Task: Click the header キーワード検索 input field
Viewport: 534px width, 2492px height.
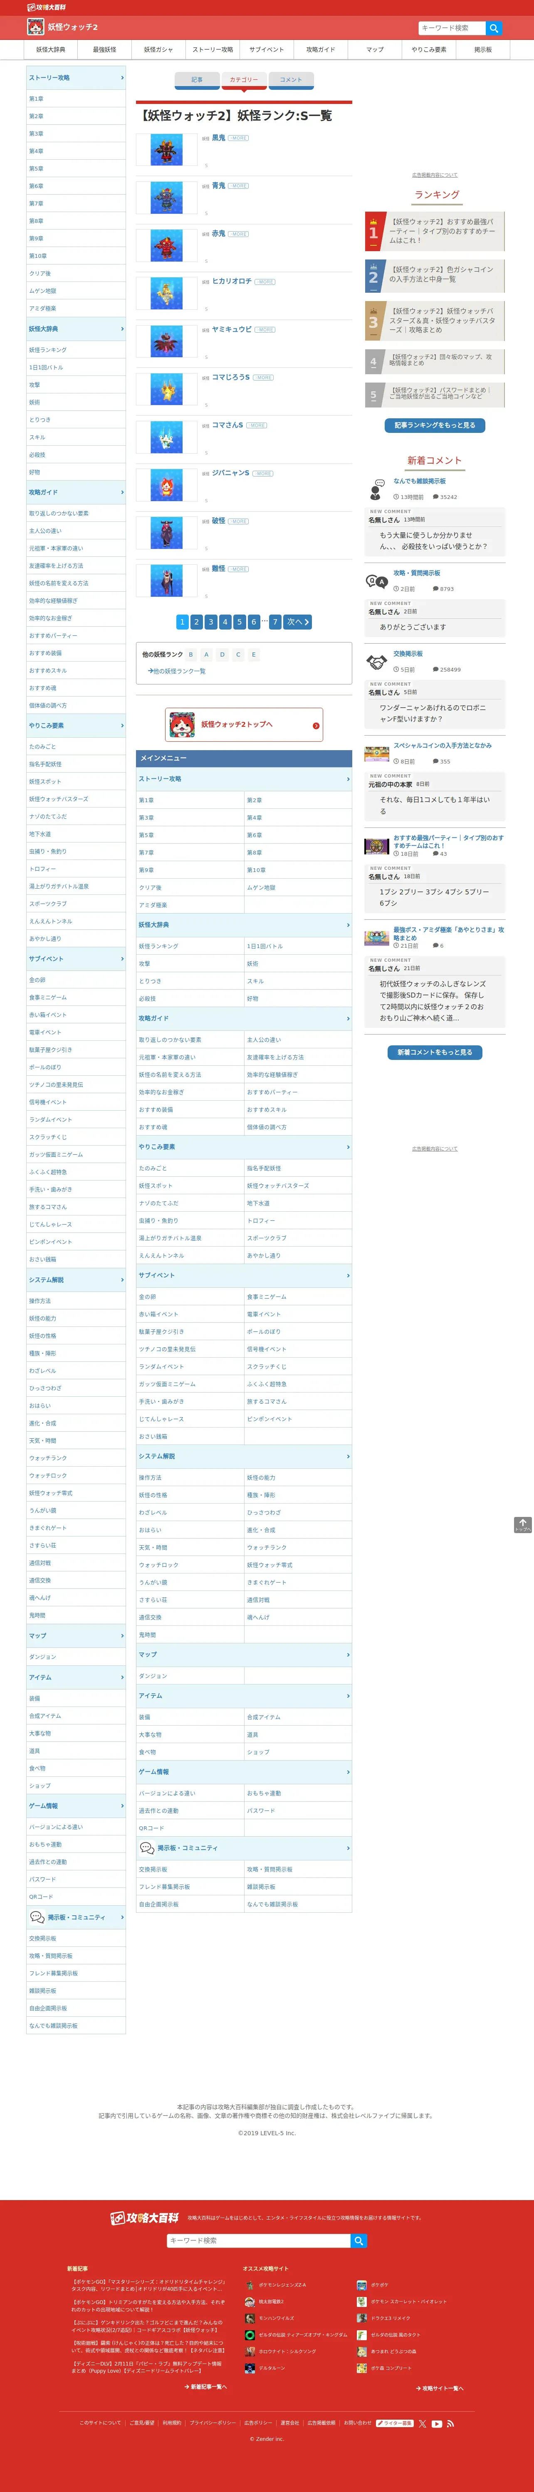Action: click(452, 28)
